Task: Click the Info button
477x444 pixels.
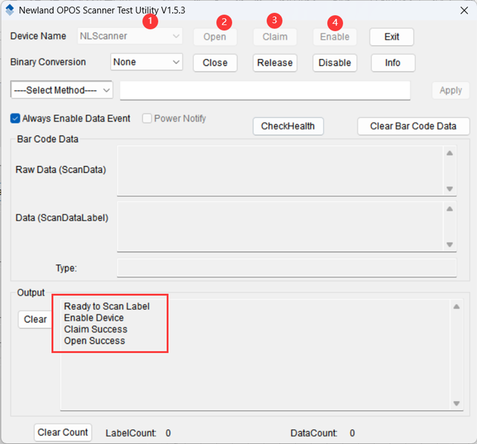Action: pyautogui.click(x=393, y=63)
